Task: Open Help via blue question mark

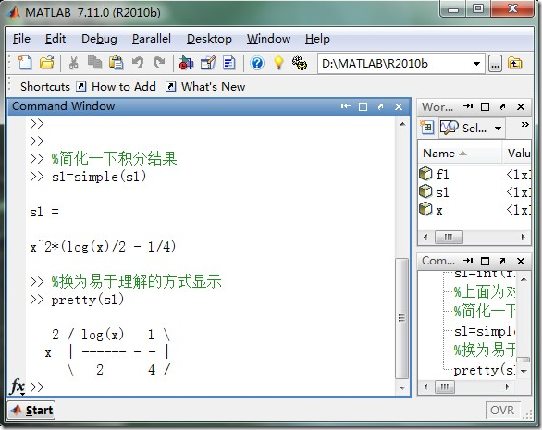Action: (257, 63)
